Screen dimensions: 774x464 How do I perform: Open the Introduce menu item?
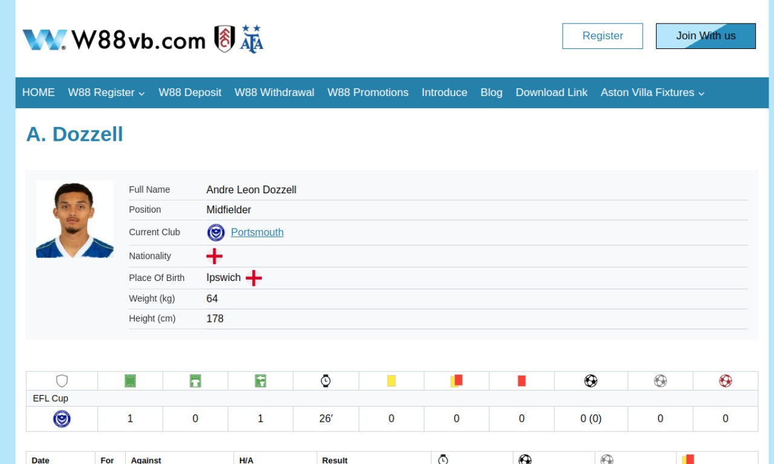coord(444,92)
